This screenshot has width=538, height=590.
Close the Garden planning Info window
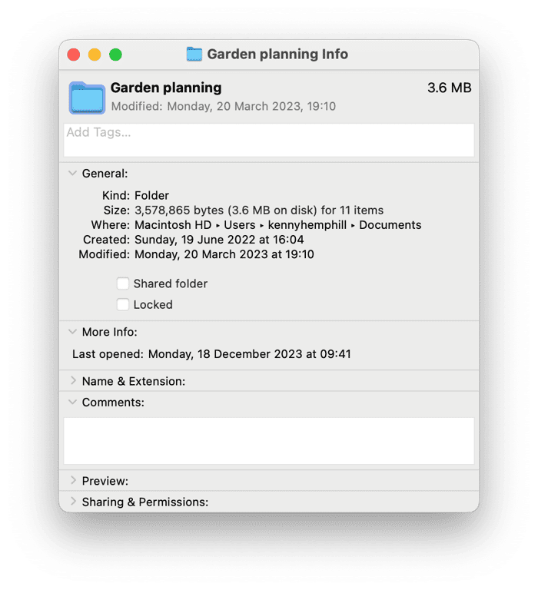(x=74, y=55)
